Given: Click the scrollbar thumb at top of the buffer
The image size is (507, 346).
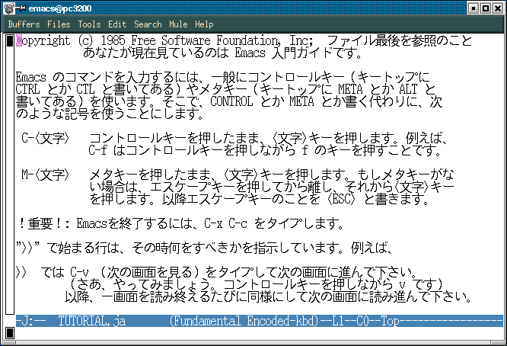Looking at the screenshot, I should click(x=10, y=41).
